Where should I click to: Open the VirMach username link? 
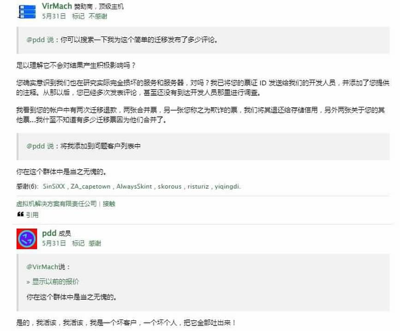point(57,6)
